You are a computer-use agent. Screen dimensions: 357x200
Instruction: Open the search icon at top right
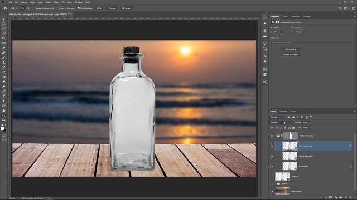(x=340, y=8)
